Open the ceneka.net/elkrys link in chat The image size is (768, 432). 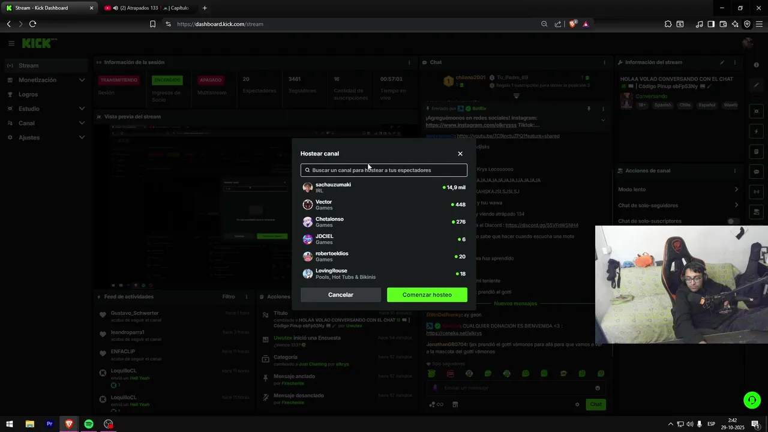coord(454,333)
